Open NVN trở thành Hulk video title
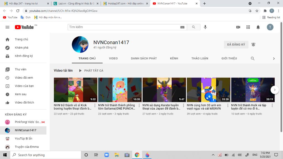The width and height of the screenshot is (283, 159). coord(248,107)
